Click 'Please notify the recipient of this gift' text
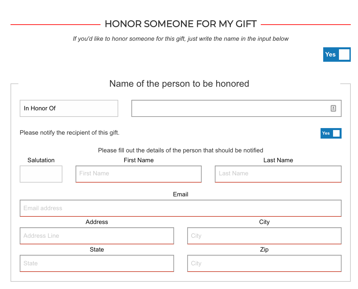Image resolution: width=358 pixels, height=289 pixels. 70,133
